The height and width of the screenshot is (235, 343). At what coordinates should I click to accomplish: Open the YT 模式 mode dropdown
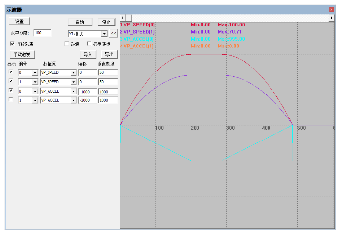(104, 34)
